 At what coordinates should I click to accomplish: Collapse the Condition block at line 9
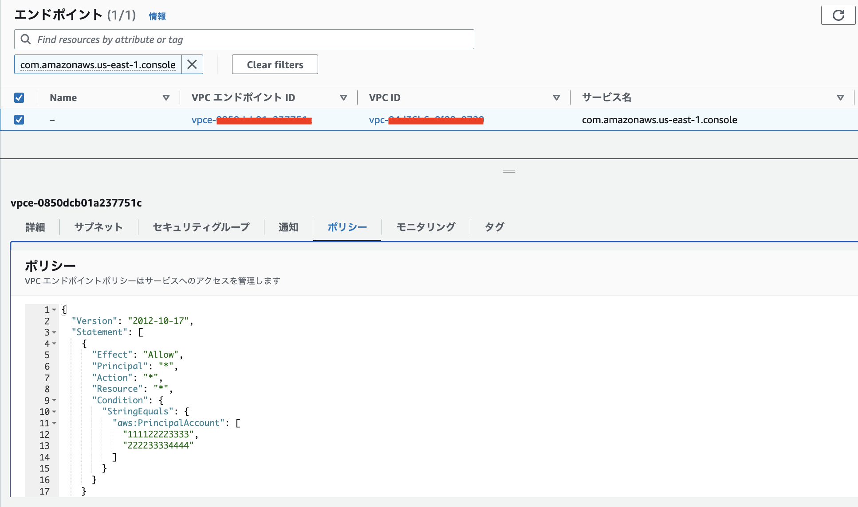coord(54,401)
